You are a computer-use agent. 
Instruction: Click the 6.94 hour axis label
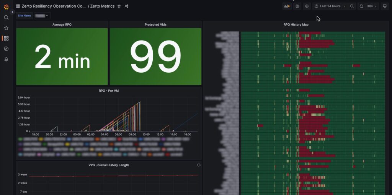coord(24,97)
